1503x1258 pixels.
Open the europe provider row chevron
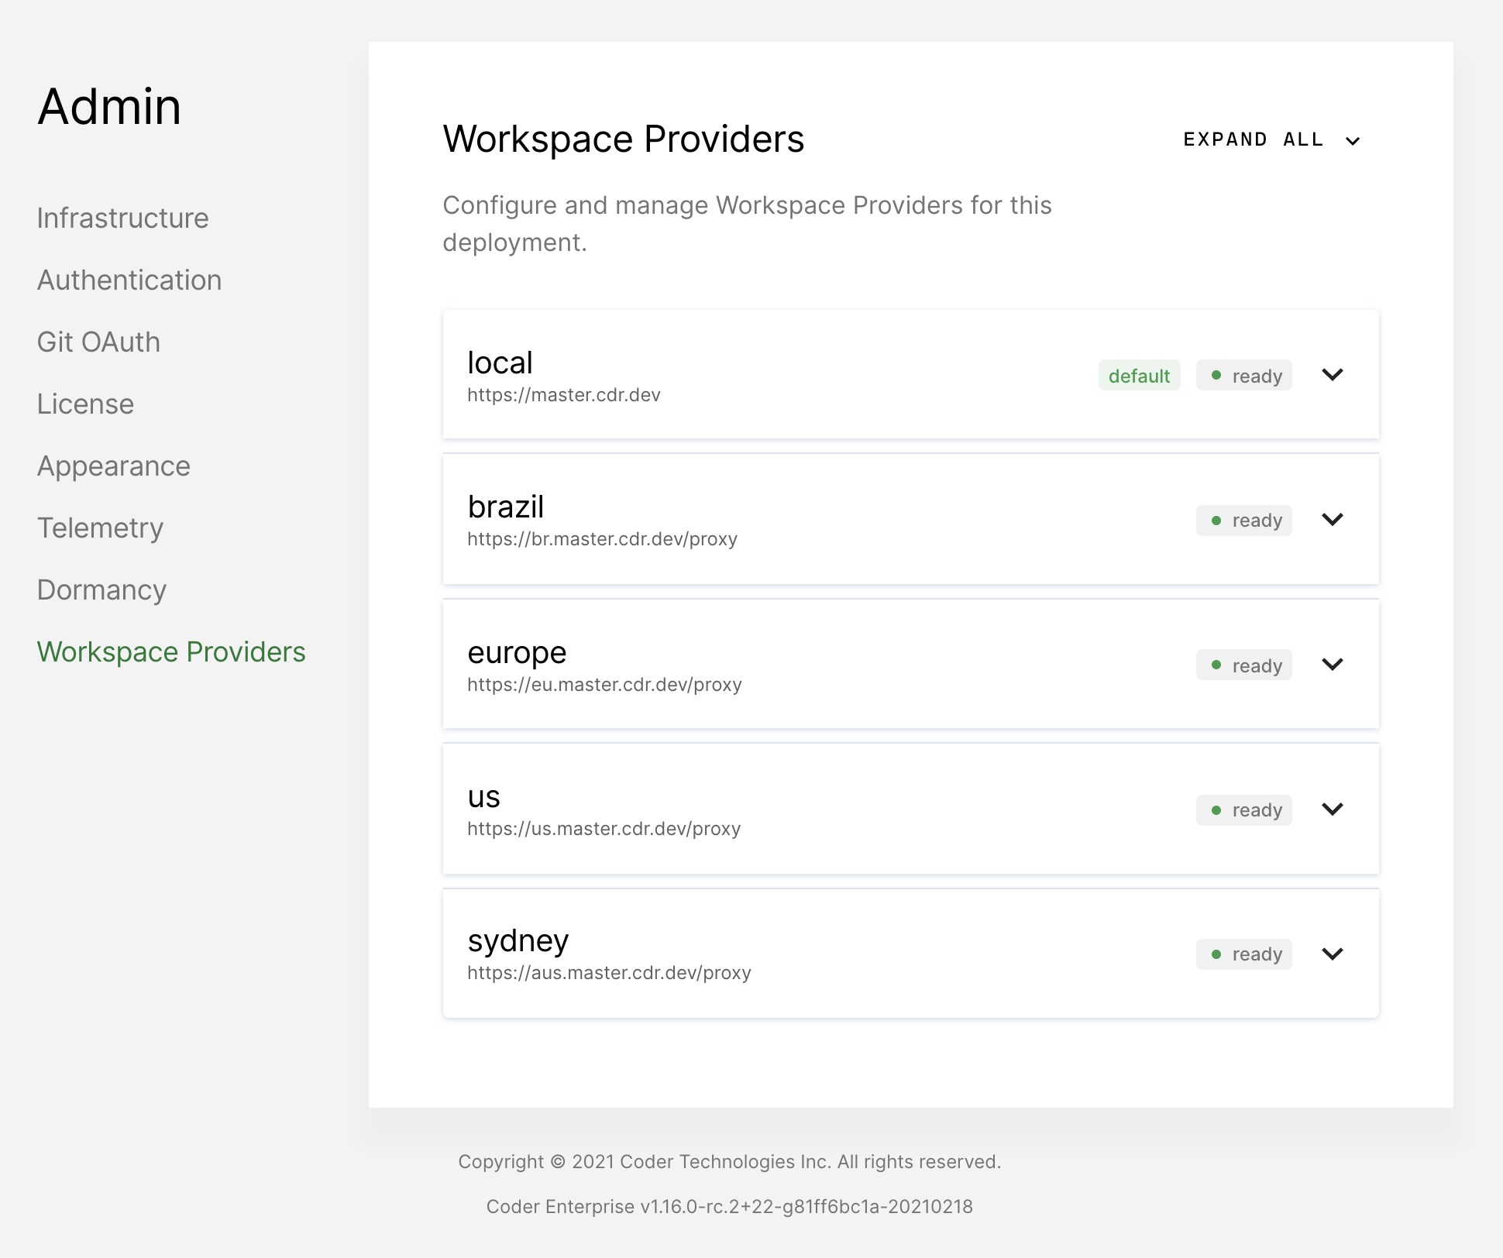(1333, 665)
